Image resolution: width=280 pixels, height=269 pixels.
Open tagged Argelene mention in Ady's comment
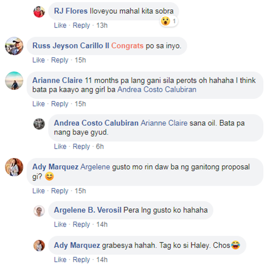tap(95, 167)
